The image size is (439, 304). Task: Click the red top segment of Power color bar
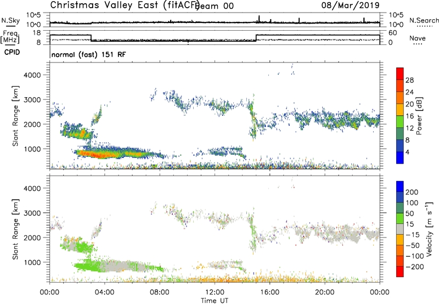point(400,74)
